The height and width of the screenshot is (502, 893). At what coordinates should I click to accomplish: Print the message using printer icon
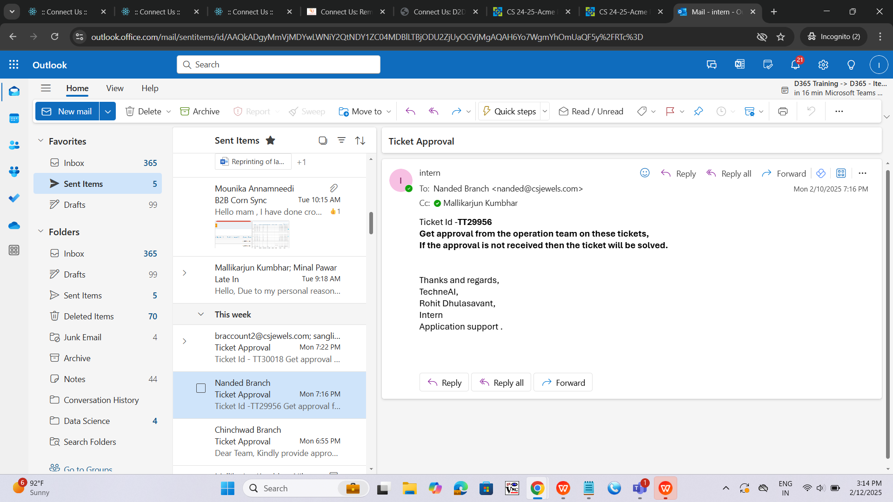point(783,112)
